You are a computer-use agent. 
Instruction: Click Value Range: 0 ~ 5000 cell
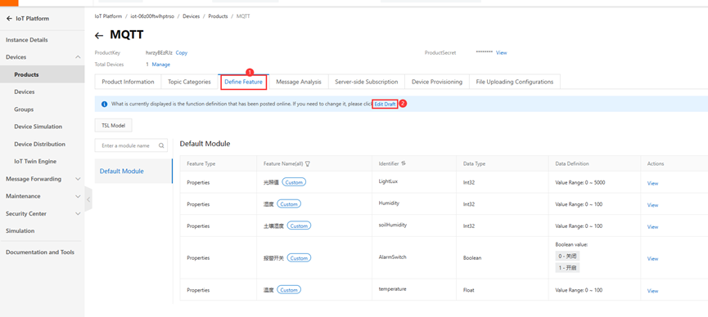[580, 183]
